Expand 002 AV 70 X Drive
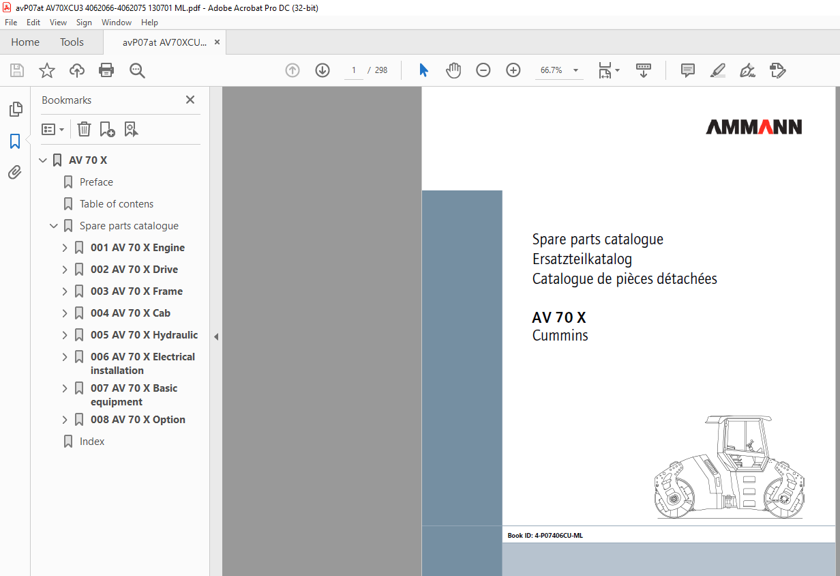Screen dimensions: 840x576 [65, 270]
